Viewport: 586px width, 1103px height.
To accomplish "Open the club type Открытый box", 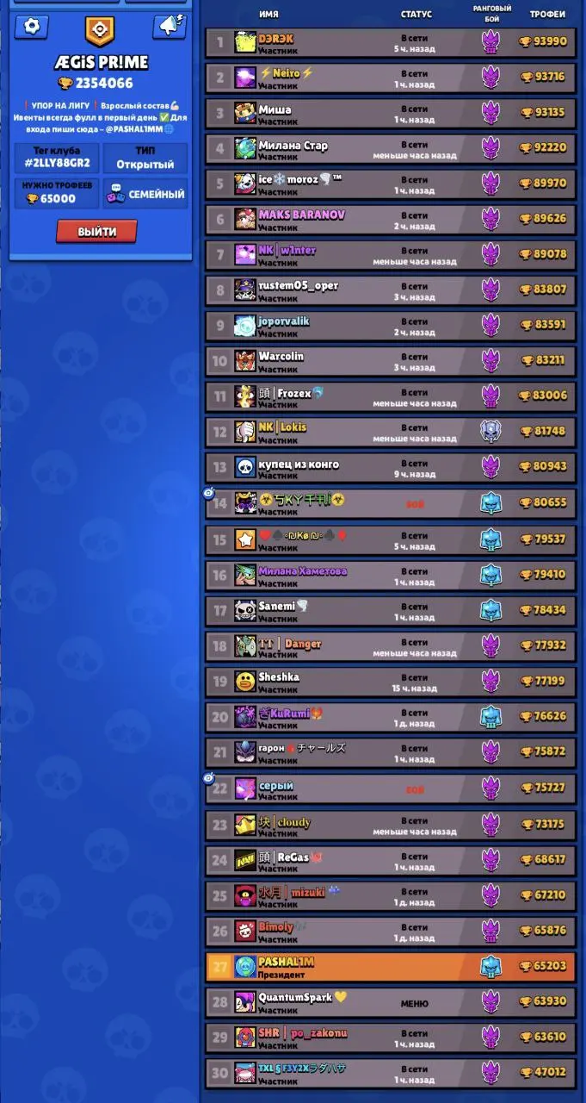I will tap(145, 158).
